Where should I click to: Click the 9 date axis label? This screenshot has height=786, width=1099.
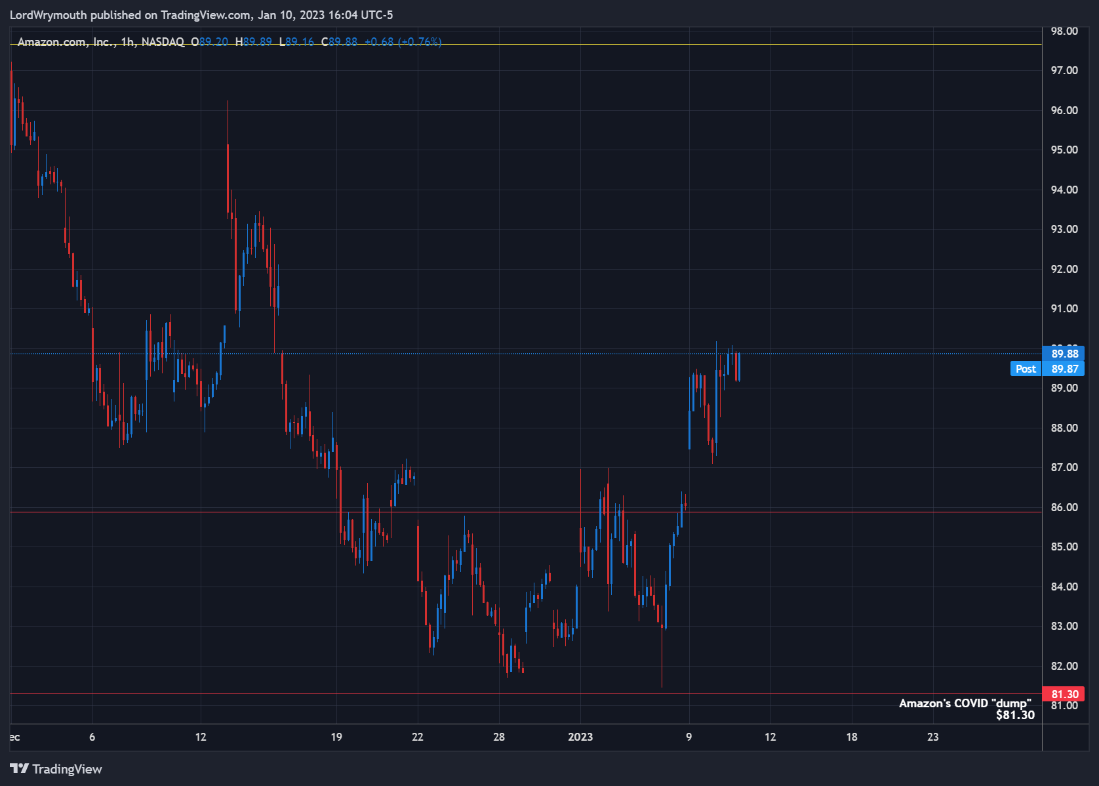(x=689, y=737)
